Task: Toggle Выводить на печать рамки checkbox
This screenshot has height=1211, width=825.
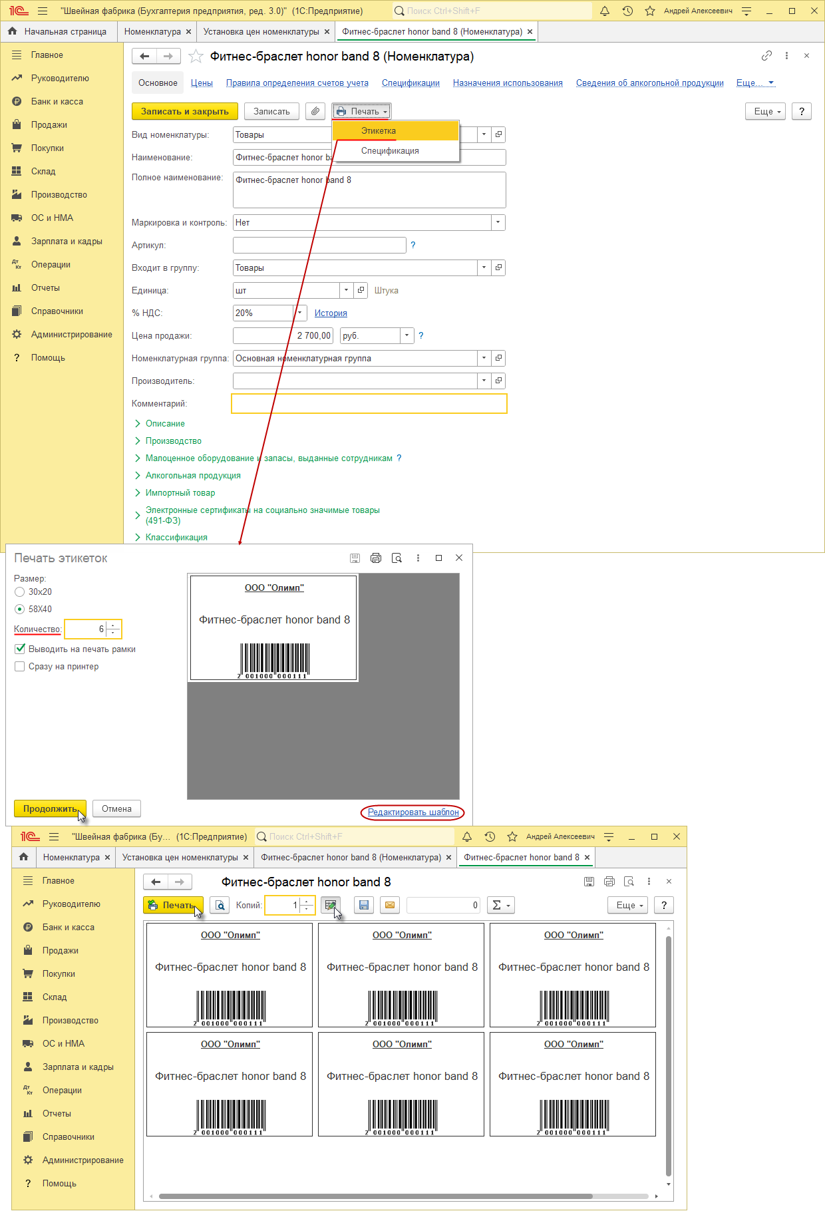Action: [x=20, y=649]
